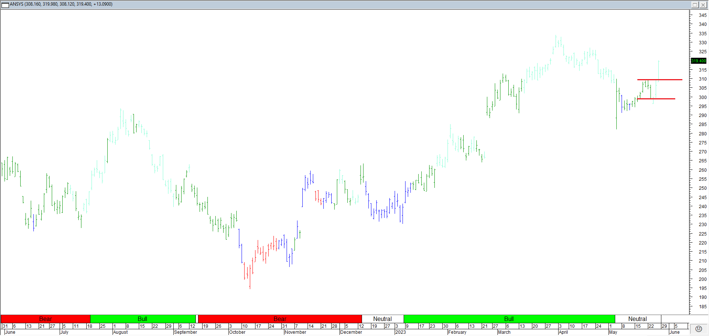Click the 260 price axis label
The image size is (709, 336).
coord(703,170)
